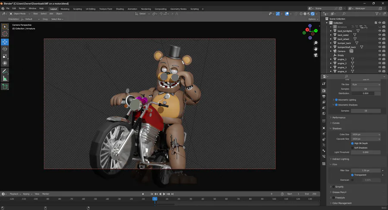Image resolution: width=388 pixels, height=210 pixels.
Task: Click the Filter Size value field
Action: 366,171
